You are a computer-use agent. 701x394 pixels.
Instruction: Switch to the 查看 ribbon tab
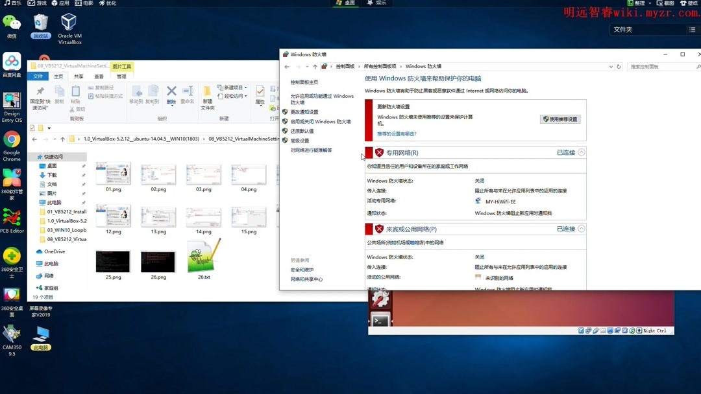pos(99,76)
